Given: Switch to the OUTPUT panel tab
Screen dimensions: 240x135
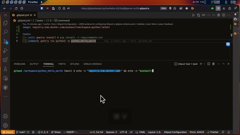Looking at the screenshot, I should pos(34,64).
